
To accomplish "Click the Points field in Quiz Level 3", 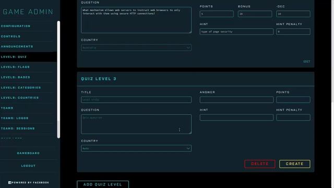I will [293, 100].
